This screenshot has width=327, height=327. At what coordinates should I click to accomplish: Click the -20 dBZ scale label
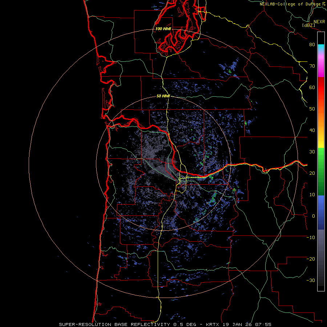click(311, 259)
